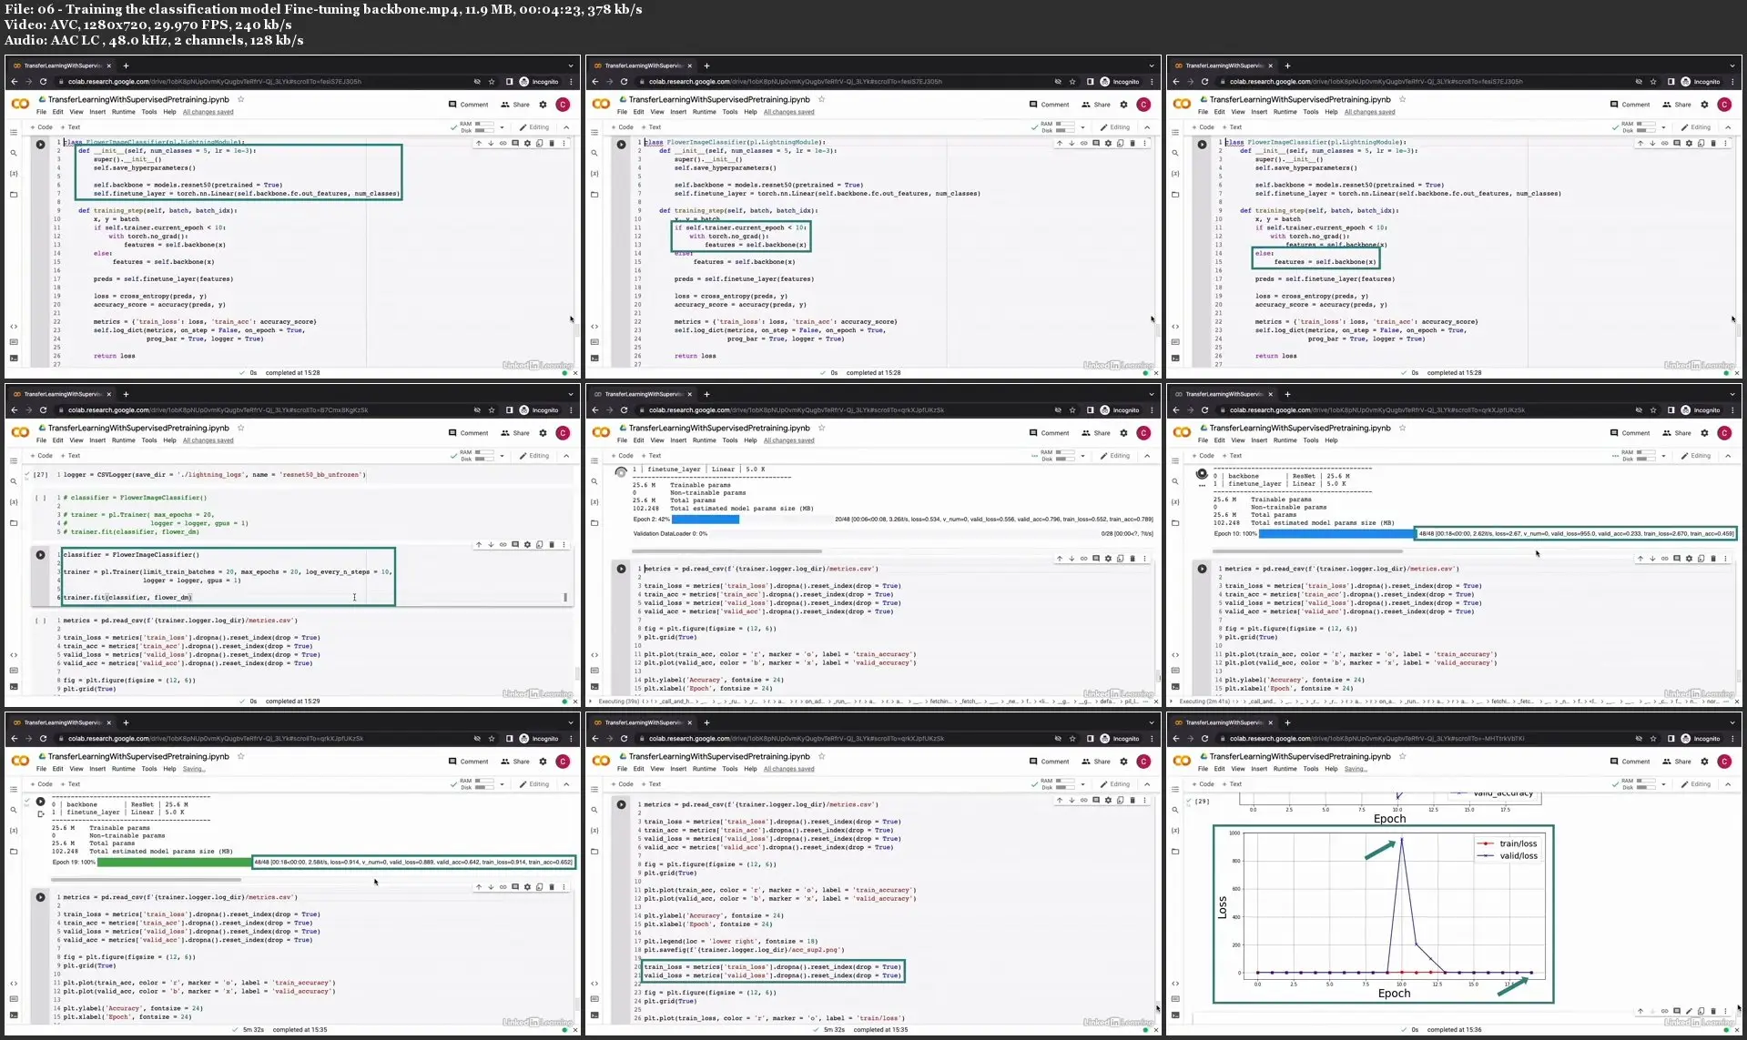Open the Tools menu in the CSVLogger frame
This screenshot has height=1040, width=1747.
click(x=149, y=440)
